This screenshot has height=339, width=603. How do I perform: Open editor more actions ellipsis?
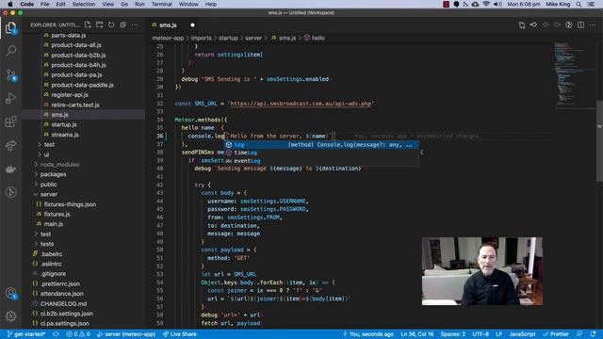pos(593,25)
